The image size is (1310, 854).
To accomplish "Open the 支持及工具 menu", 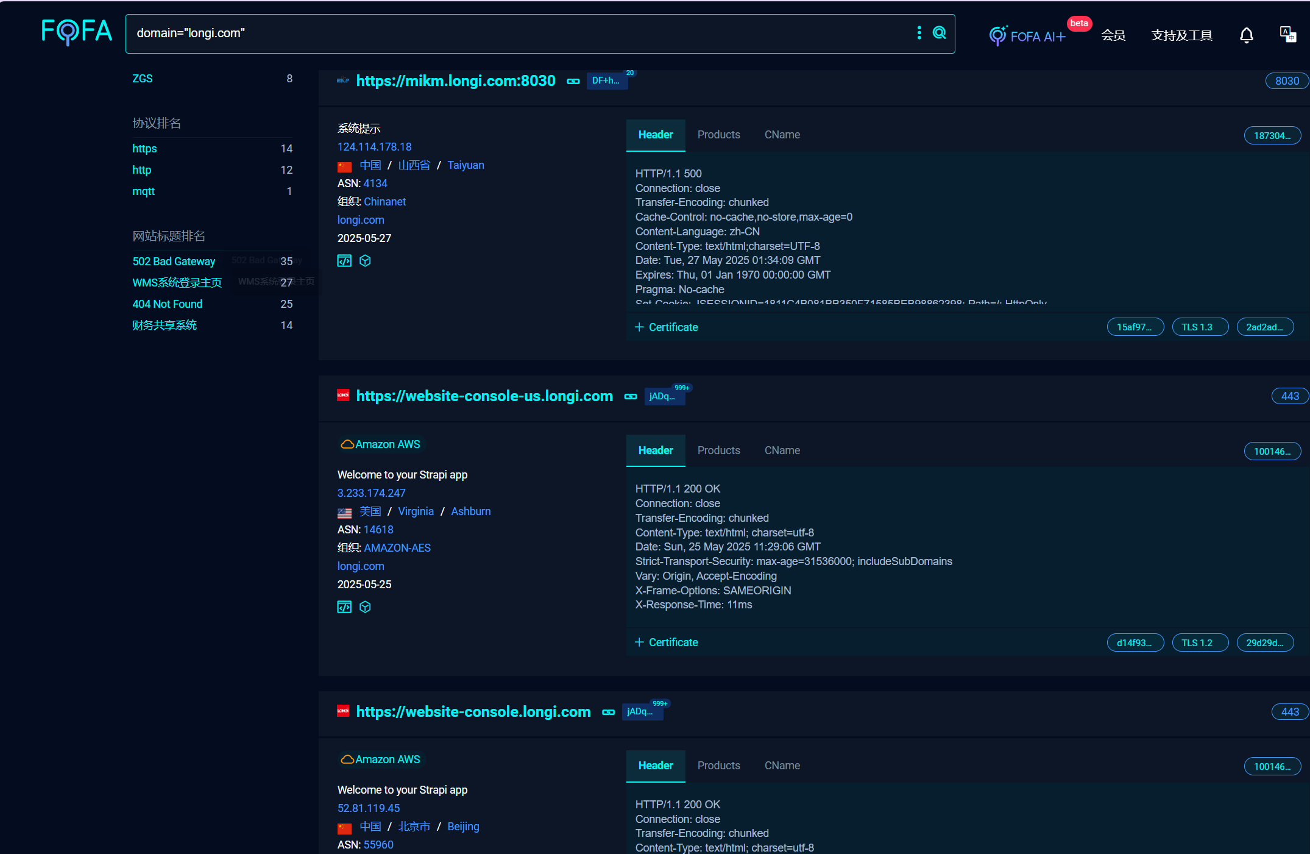I will 1181,35.
